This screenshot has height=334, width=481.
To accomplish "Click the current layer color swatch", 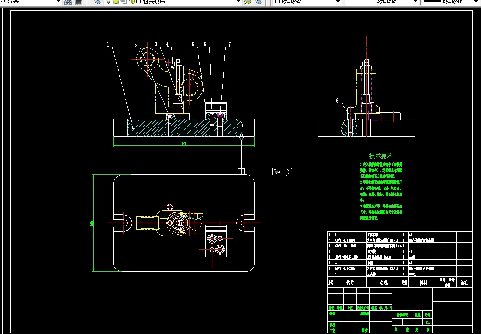I will point(138,2).
